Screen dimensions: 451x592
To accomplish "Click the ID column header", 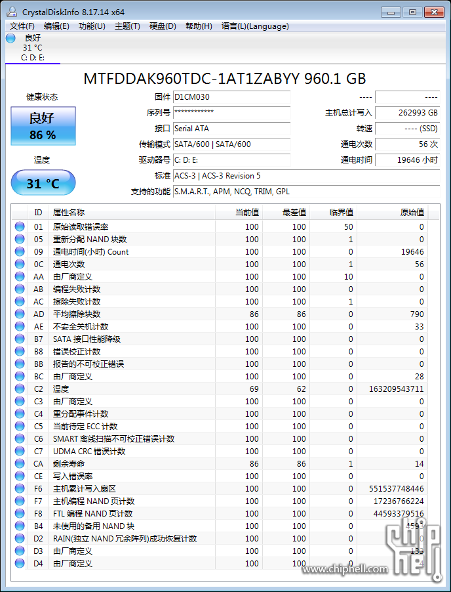I will pos(39,213).
